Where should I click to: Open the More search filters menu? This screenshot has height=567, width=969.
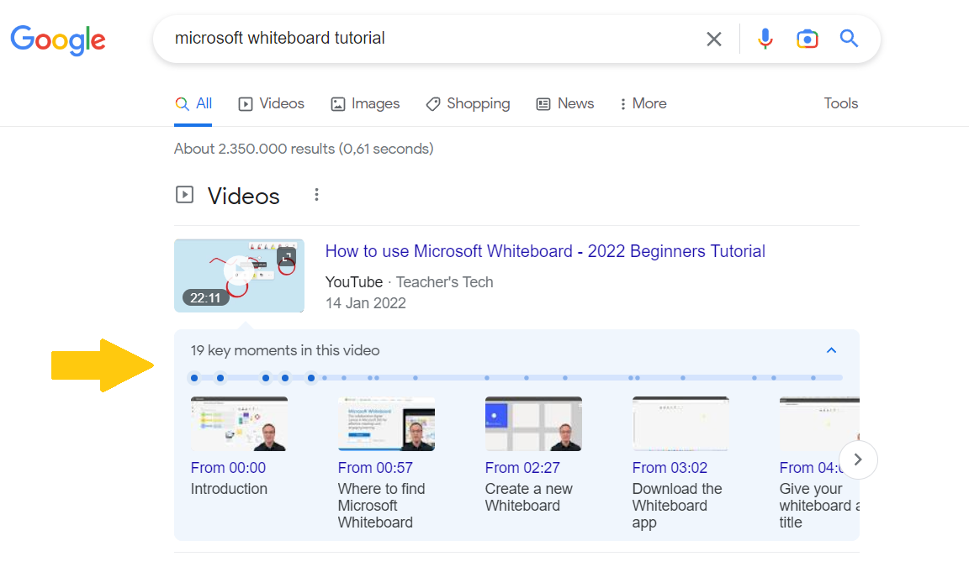643,103
